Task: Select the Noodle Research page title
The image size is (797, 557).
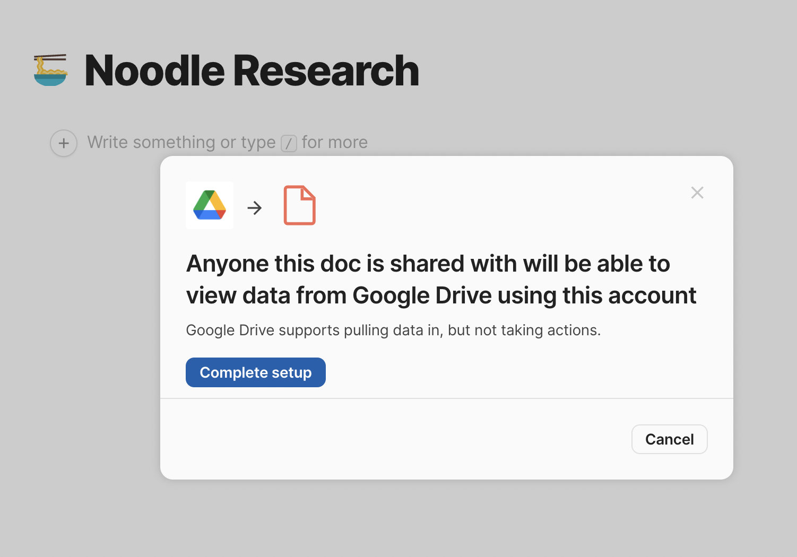Action: click(252, 71)
